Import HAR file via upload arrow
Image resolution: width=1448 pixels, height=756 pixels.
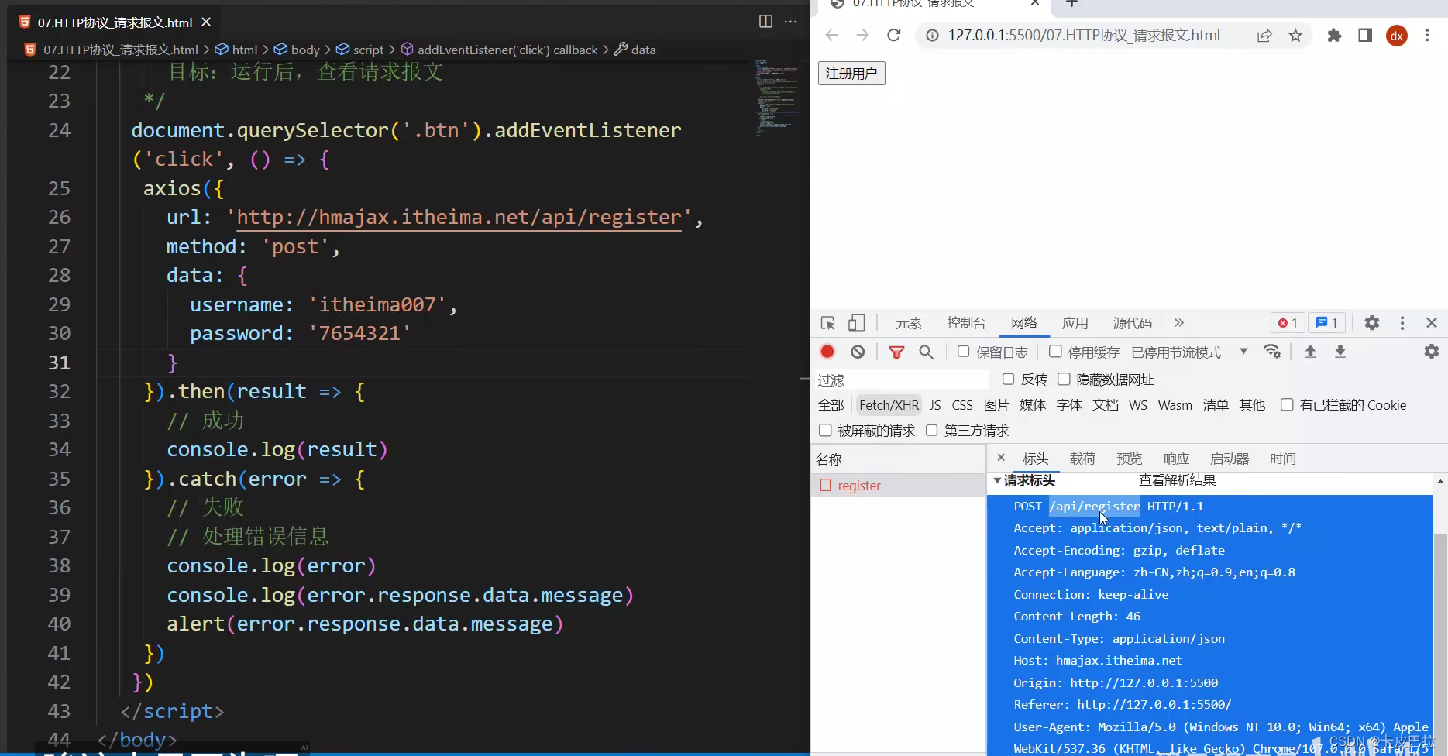pos(1309,352)
